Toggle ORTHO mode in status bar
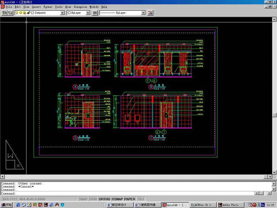 point(104,199)
